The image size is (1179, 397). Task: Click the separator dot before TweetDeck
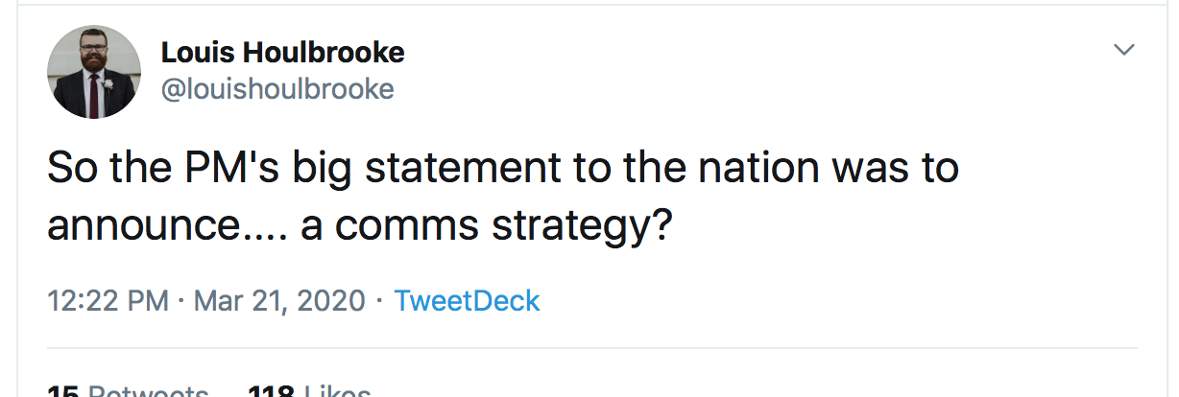coord(380,301)
